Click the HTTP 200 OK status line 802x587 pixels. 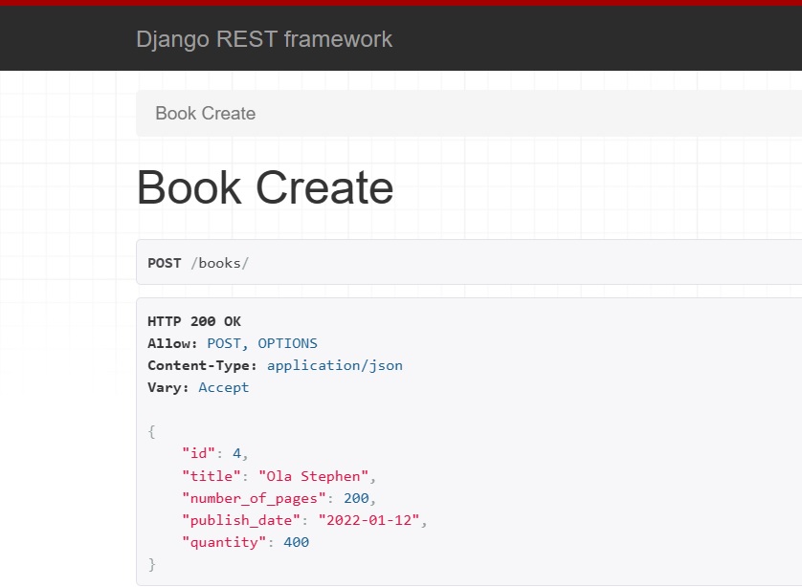click(194, 321)
